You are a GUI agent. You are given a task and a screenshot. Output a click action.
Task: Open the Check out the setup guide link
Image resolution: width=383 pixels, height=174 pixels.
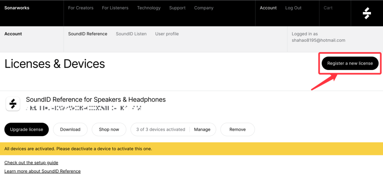(31, 163)
